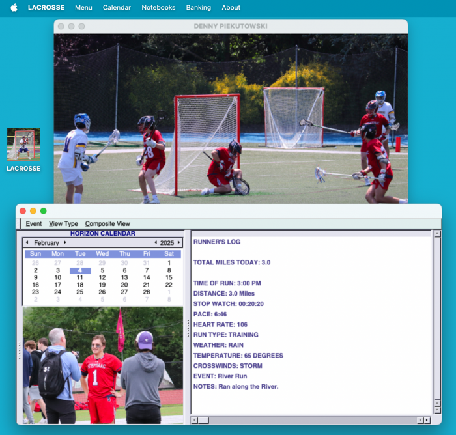Select highlighted February 4 date

pyautogui.click(x=79, y=270)
